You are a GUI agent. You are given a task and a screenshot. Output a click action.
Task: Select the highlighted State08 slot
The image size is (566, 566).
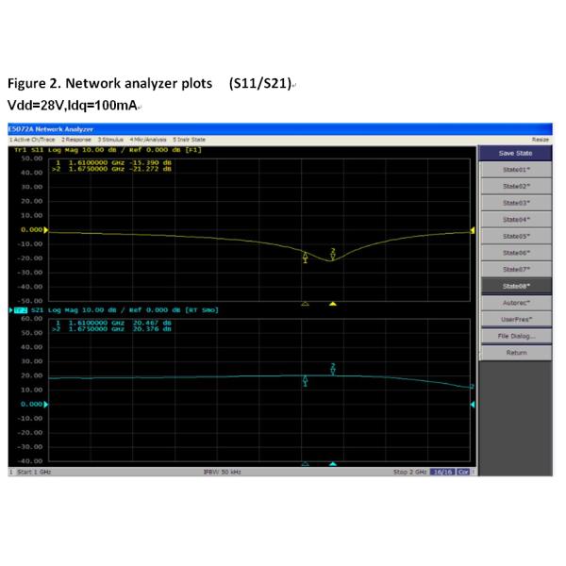[x=514, y=286]
